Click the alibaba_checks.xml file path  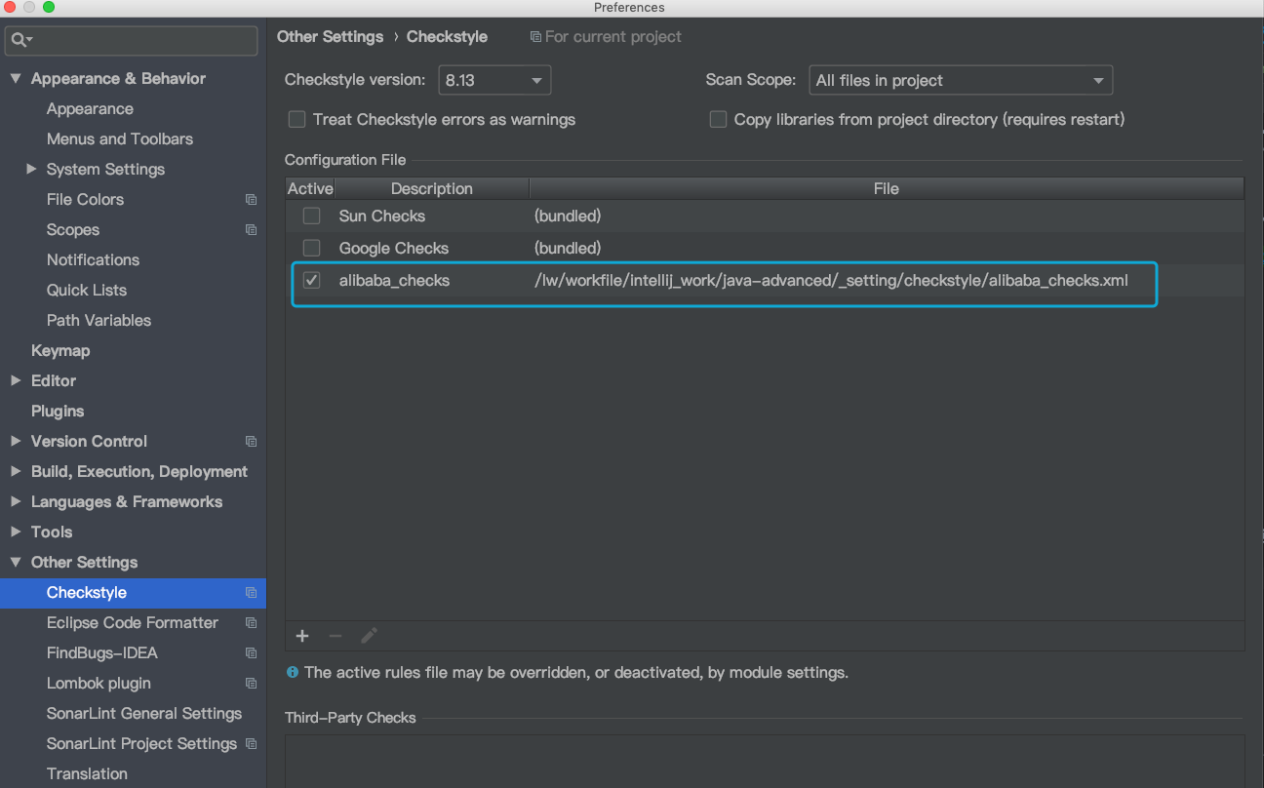coord(831,281)
